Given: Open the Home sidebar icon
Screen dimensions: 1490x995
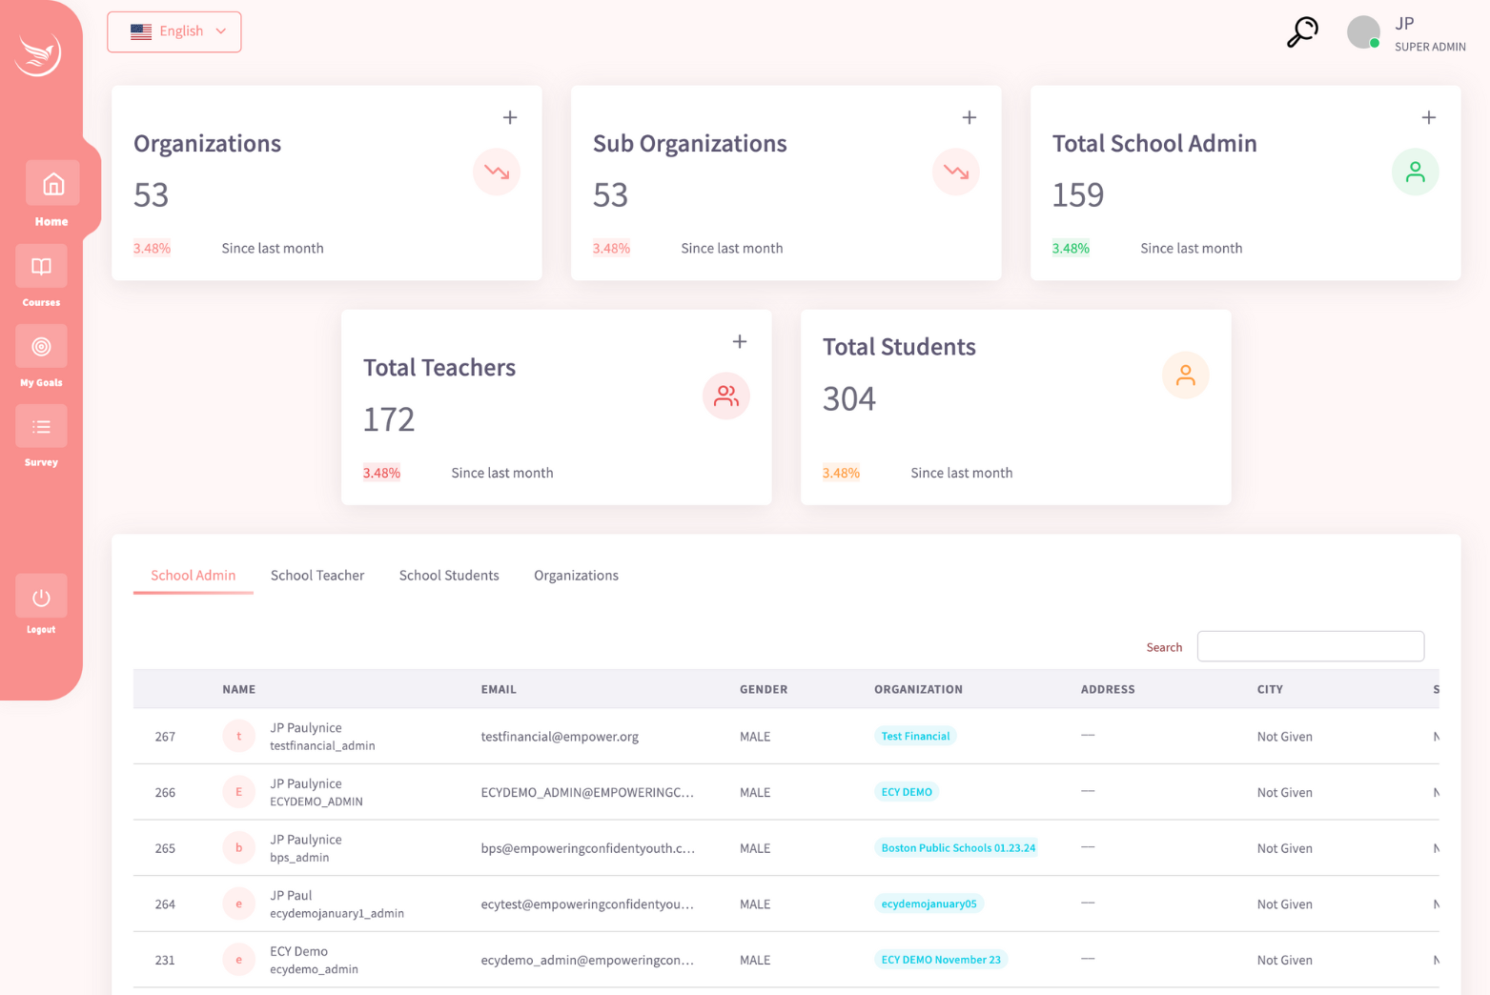Looking at the screenshot, I should coord(52,184).
